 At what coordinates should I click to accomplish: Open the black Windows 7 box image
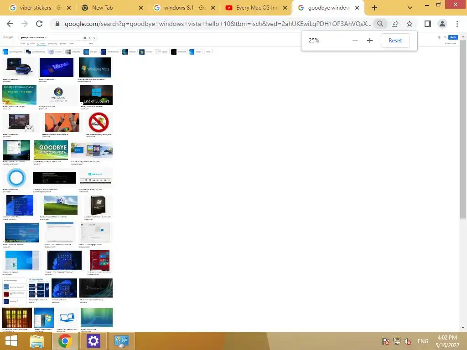tap(99, 205)
